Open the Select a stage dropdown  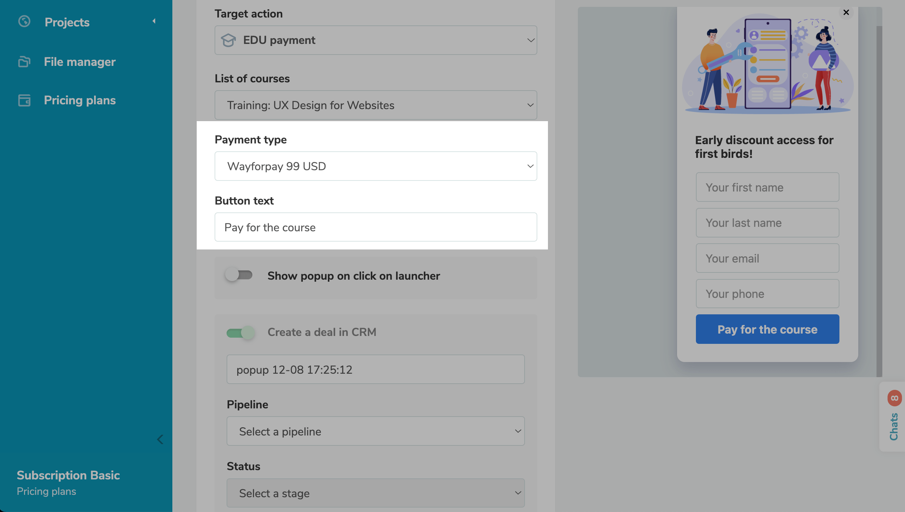coord(375,493)
